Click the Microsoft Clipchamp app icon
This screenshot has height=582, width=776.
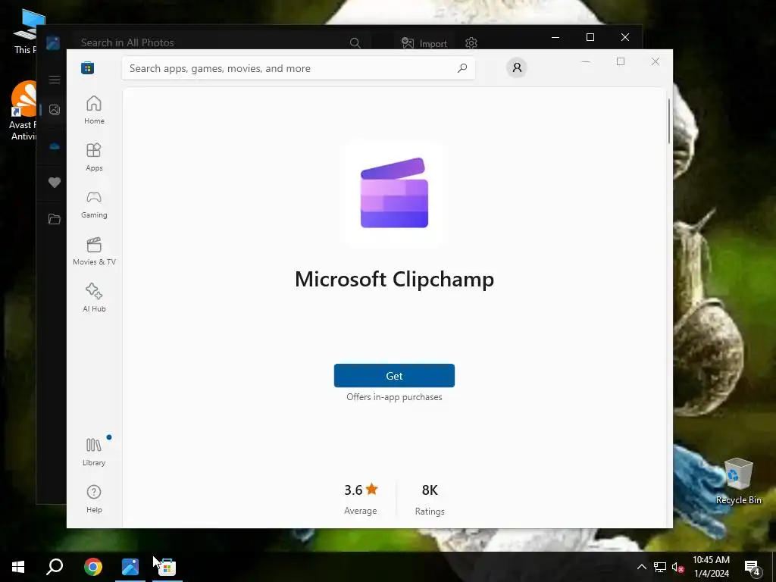pyautogui.click(x=394, y=193)
